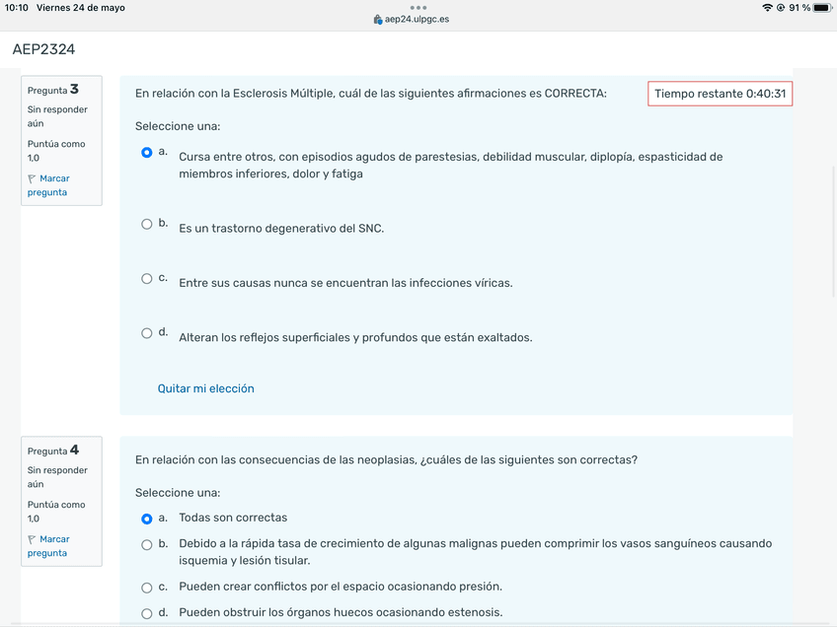Select option c about infecciones víricas
The image size is (837, 627).
pos(147,279)
